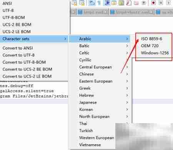The image size is (173, 150).
Task: Open the Celtic character set entry
Action: click(100, 53)
